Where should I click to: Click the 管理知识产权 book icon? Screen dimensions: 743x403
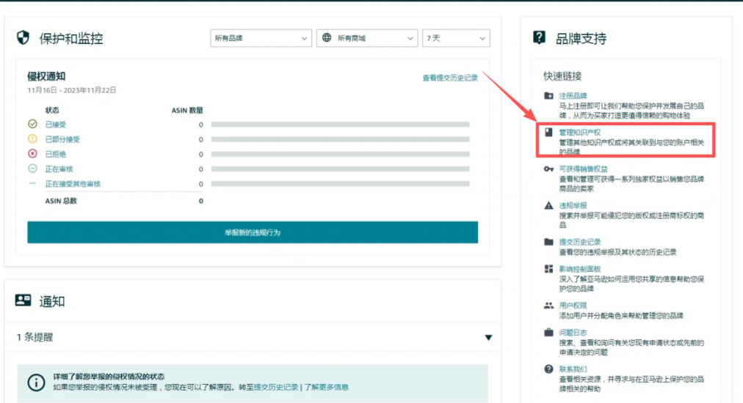point(548,133)
